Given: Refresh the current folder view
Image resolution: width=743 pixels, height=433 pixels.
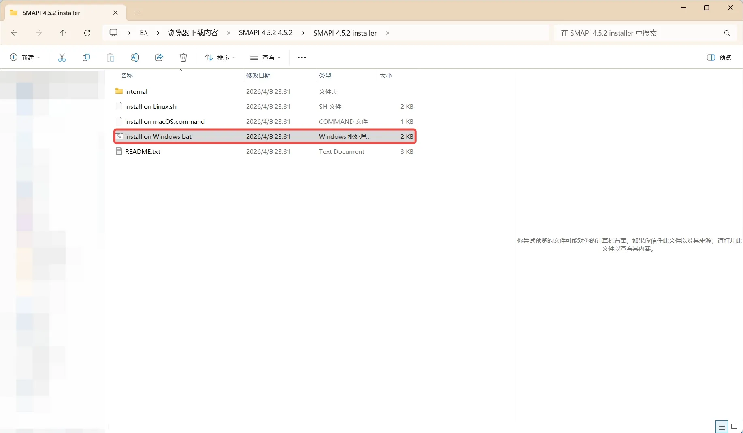Looking at the screenshot, I should click(87, 33).
